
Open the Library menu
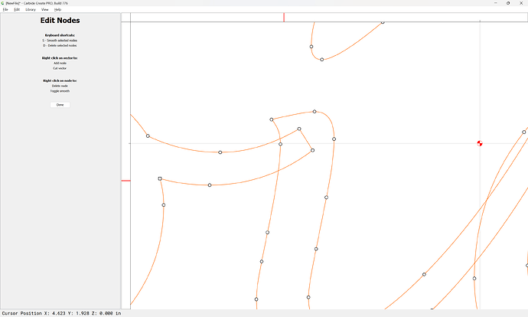(31, 9)
